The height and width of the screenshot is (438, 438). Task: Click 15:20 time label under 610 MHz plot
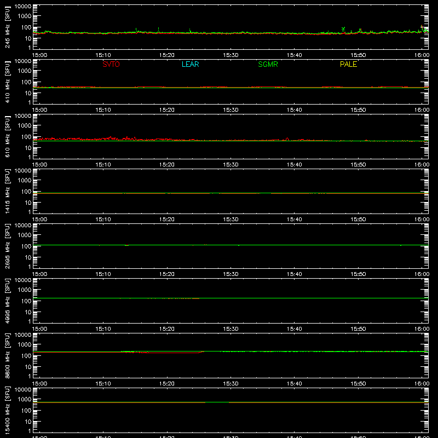click(167, 165)
